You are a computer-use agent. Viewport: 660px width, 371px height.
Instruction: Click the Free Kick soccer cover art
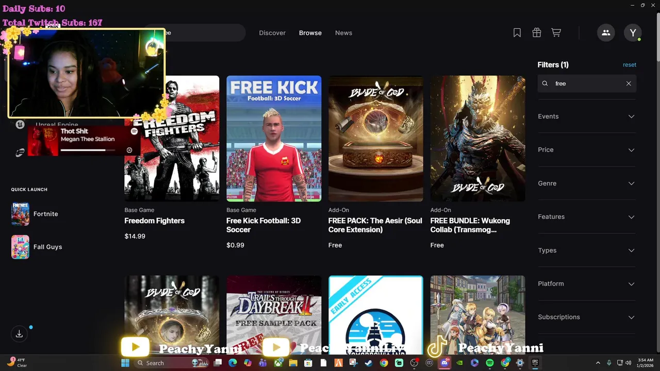(274, 139)
